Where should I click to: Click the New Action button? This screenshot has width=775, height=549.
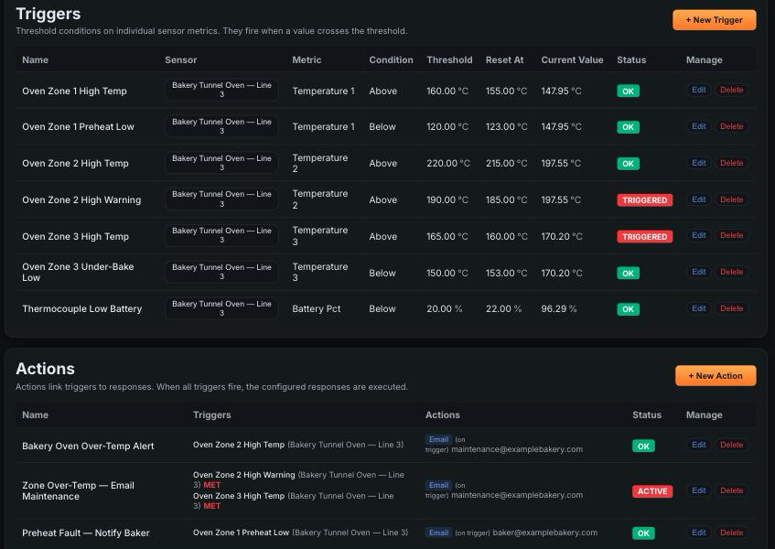pyautogui.click(x=716, y=375)
